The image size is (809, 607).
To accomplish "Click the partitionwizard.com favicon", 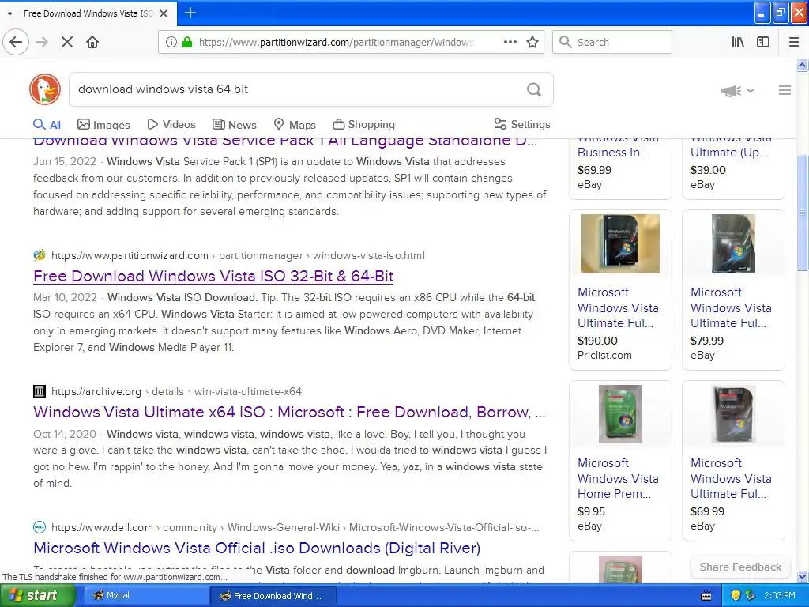I will pyautogui.click(x=40, y=255).
